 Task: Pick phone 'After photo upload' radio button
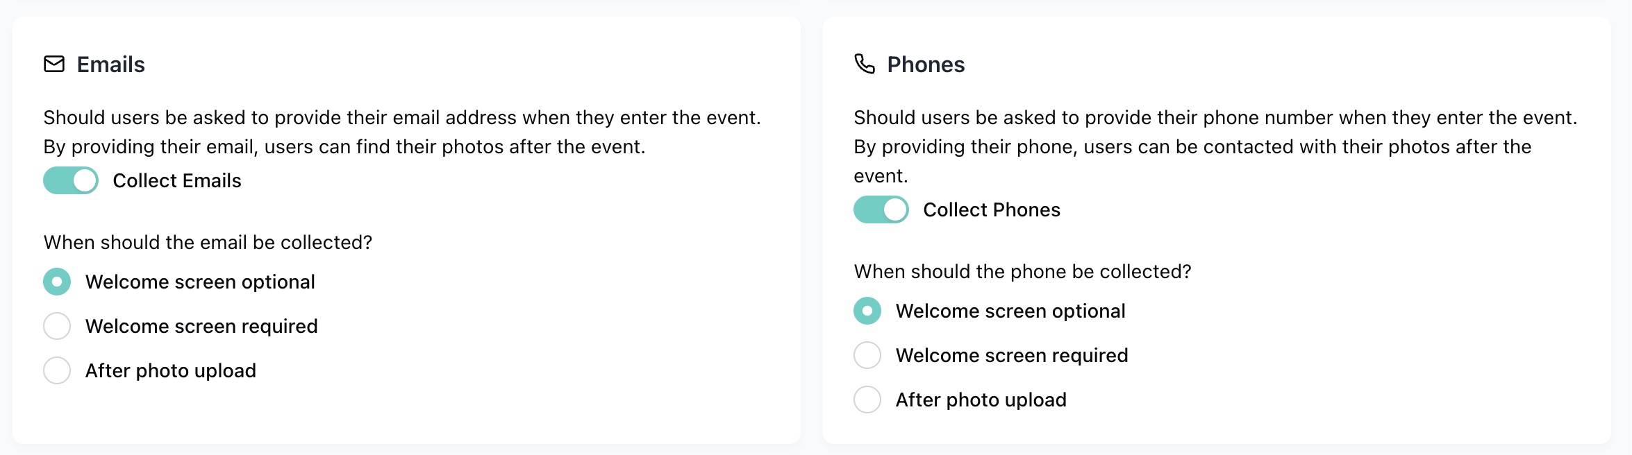tap(867, 400)
